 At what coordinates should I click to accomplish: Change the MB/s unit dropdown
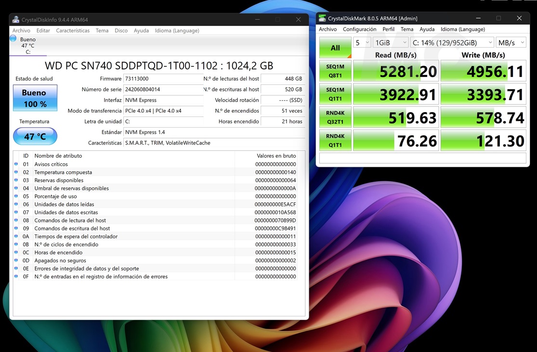pos(511,43)
